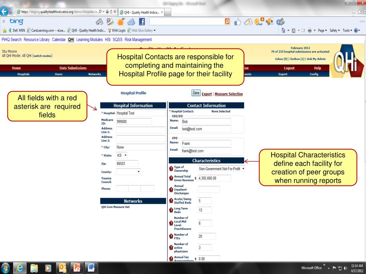Open the State dropdown showing KS
The width and height of the screenshot is (366, 274).
click(x=122, y=155)
